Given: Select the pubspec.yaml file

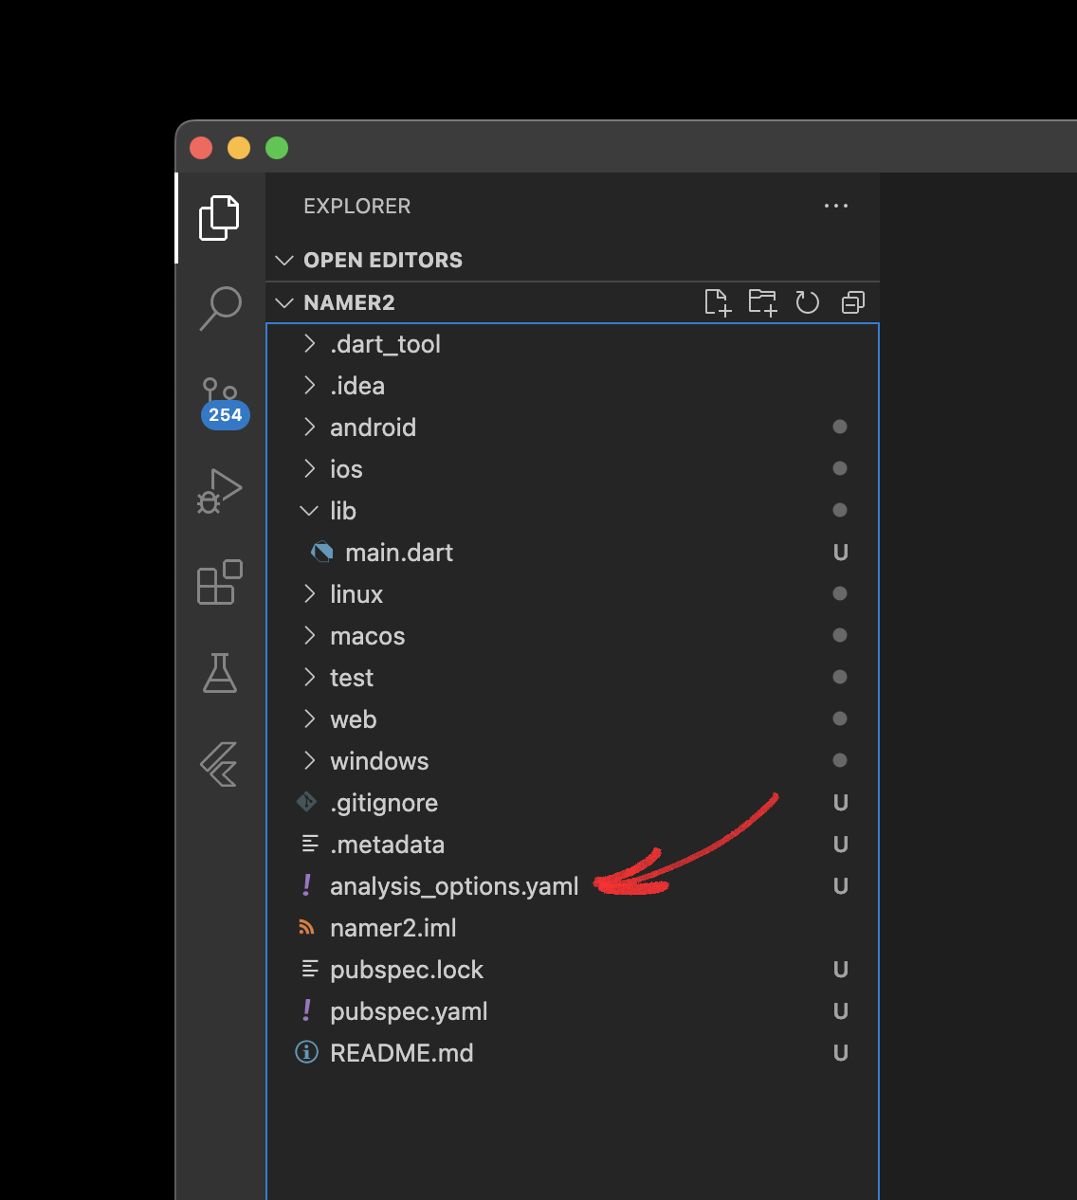Looking at the screenshot, I should click(408, 1011).
